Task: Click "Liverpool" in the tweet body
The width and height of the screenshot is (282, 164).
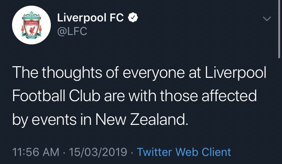Action: tap(232, 73)
